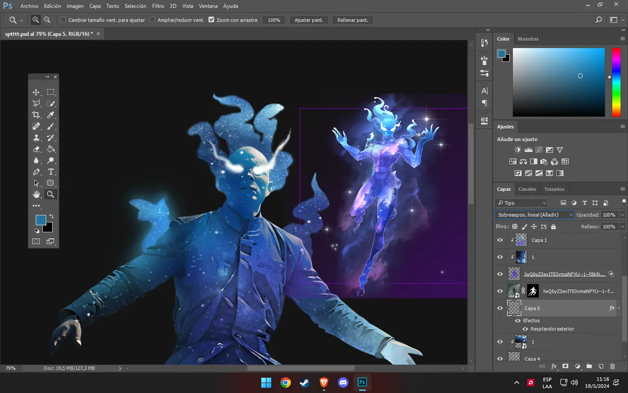This screenshot has width=628, height=393.
Task: Toggle visibility of Efectos
Action: [518, 321]
